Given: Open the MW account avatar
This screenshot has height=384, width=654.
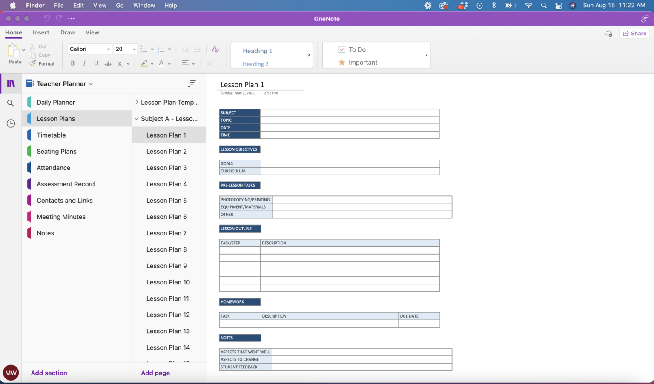Looking at the screenshot, I should pos(11,373).
